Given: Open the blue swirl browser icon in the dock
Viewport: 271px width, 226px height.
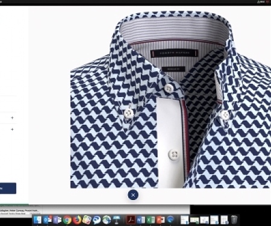Looking at the screenshot, I should coord(170,220).
